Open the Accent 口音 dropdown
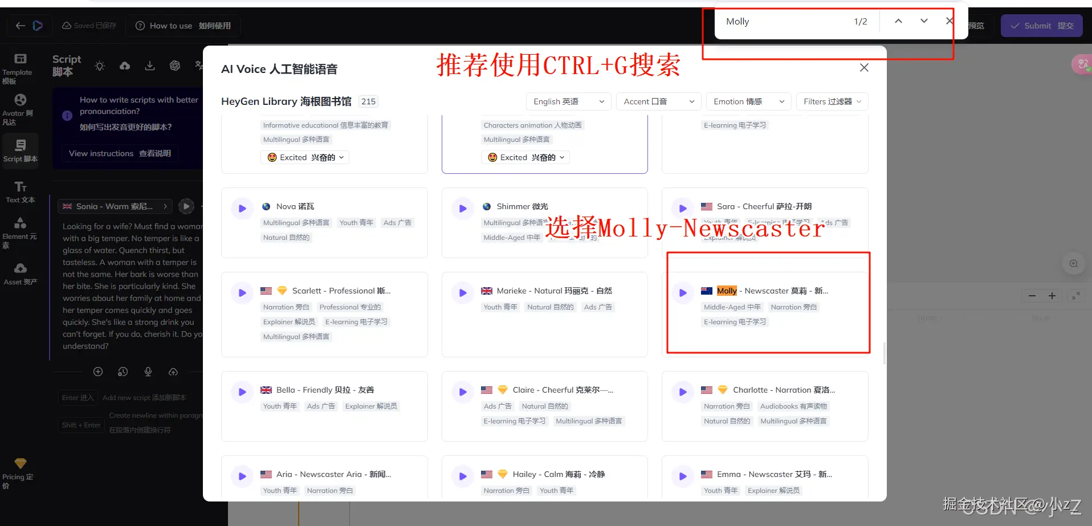The image size is (1092, 526). click(658, 101)
